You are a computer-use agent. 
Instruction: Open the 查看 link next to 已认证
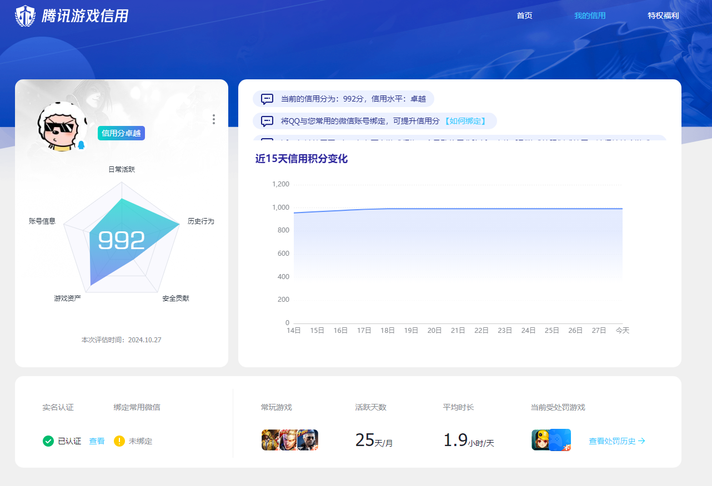(97, 441)
